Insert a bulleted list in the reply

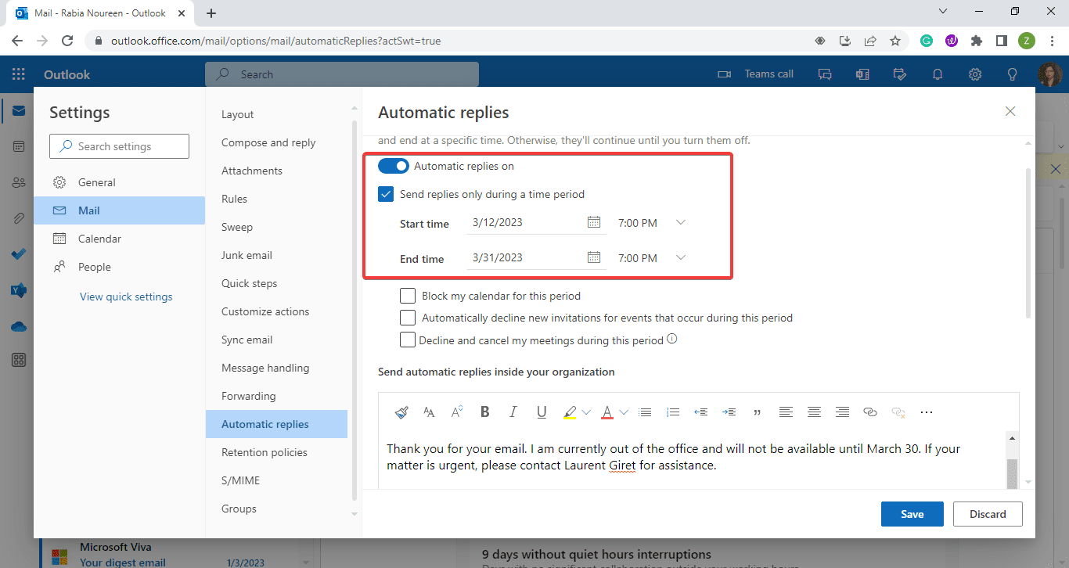(x=645, y=412)
